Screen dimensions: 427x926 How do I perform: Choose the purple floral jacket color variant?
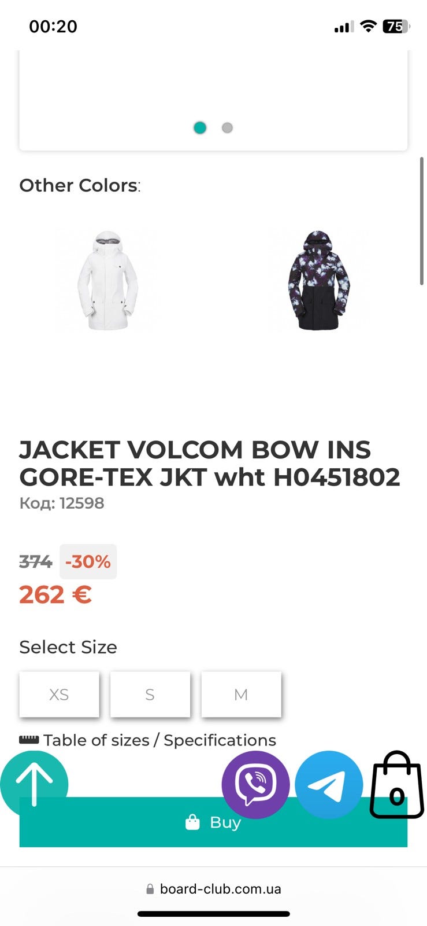pos(318,281)
